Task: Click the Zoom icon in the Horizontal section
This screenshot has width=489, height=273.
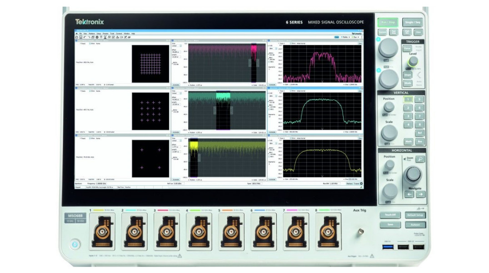Action: (x=420, y=159)
